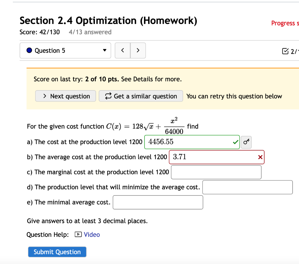Click 'Give answers to at least 3 decimal places.' text
The width and height of the screenshot is (299, 264).
[x=87, y=221]
